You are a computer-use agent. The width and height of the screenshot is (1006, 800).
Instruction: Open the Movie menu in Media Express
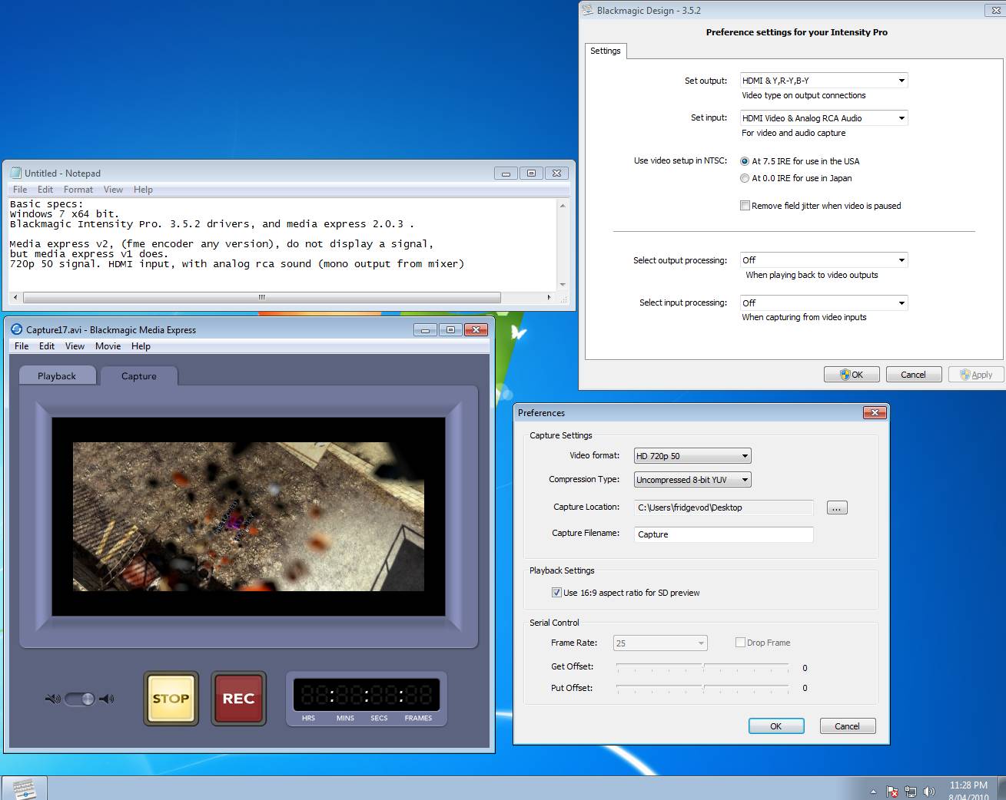tap(108, 346)
